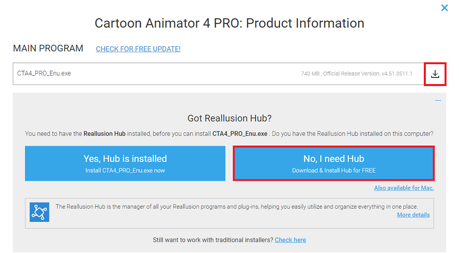Click the Cartoon Animator 4 PRO title heading
Image resolution: width=459 pixels, height=253 pixels.
coord(229,23)
